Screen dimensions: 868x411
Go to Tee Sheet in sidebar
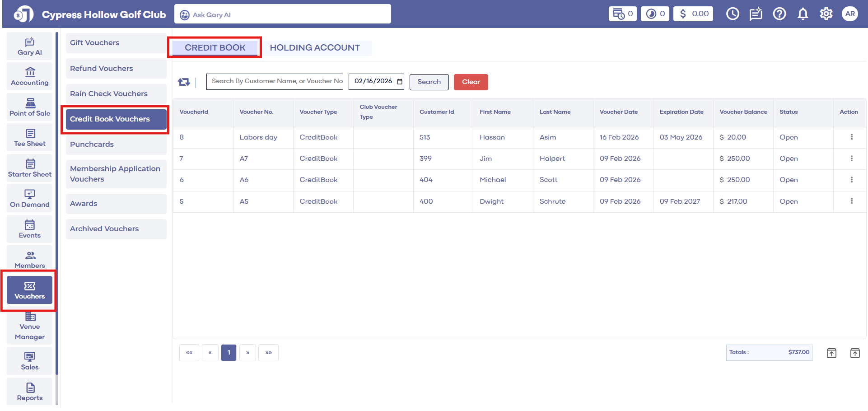tap(30, 138)
